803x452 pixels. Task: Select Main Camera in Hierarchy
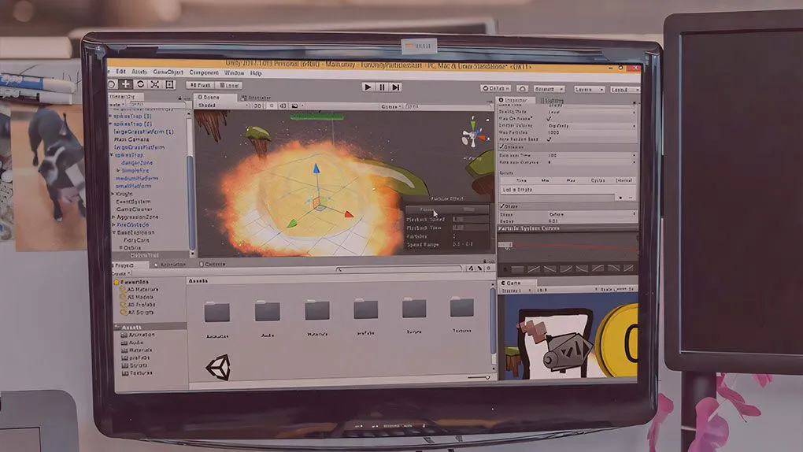pos(131,139)
